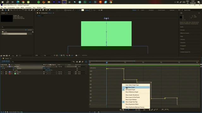This screenshot has width=202, height=113.
Task: Click the shy layers hide icon in timeline
Action: 77,62
